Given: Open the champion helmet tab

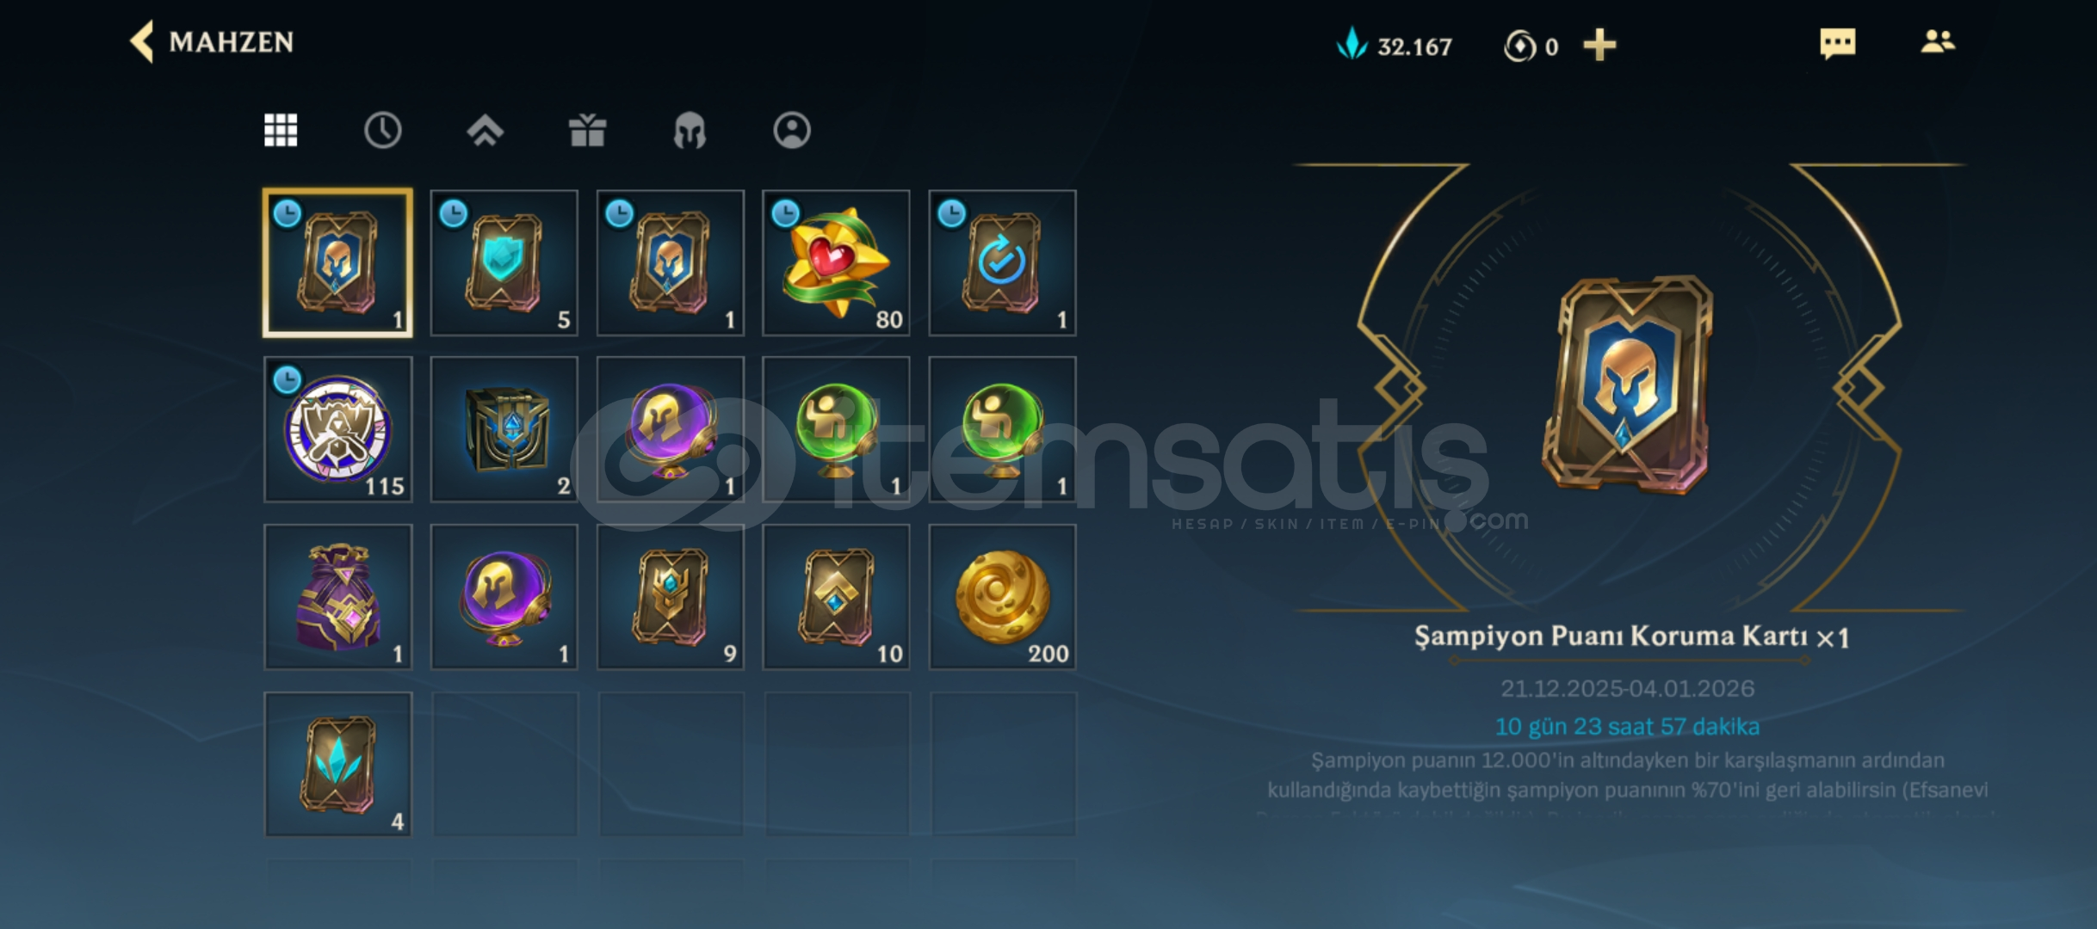Looking at the screenshot, I should [x=690, y=132].
